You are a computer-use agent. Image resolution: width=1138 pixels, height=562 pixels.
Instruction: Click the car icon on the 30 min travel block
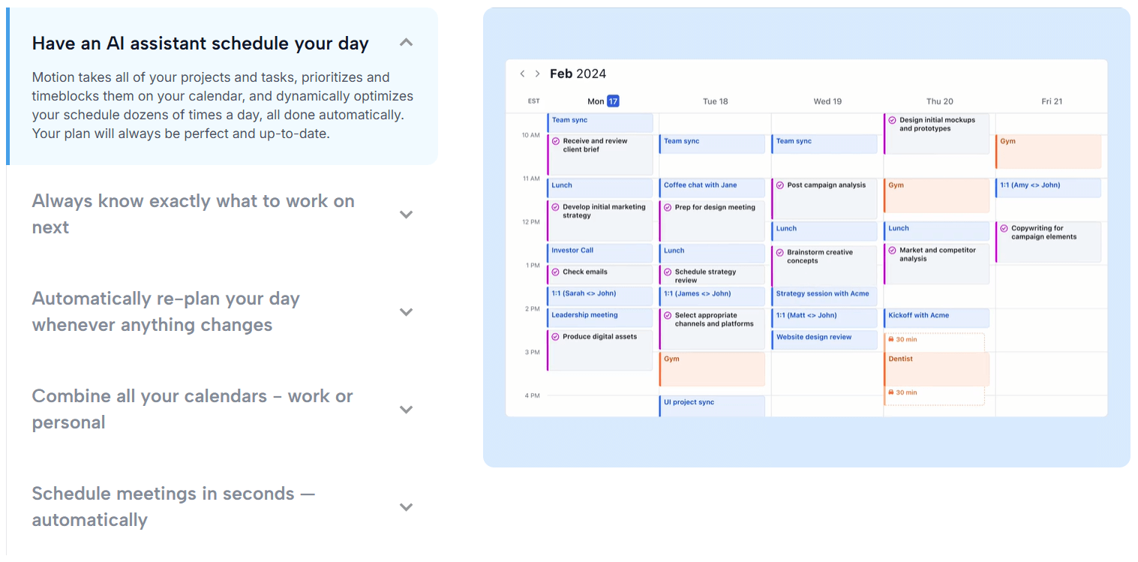(892, 339)
